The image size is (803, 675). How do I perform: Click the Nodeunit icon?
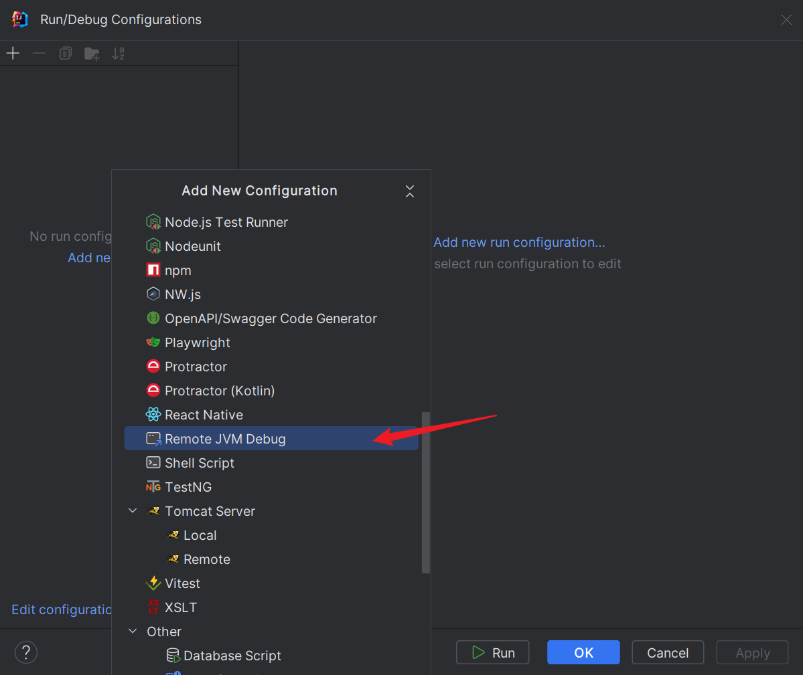coord(153,246)
